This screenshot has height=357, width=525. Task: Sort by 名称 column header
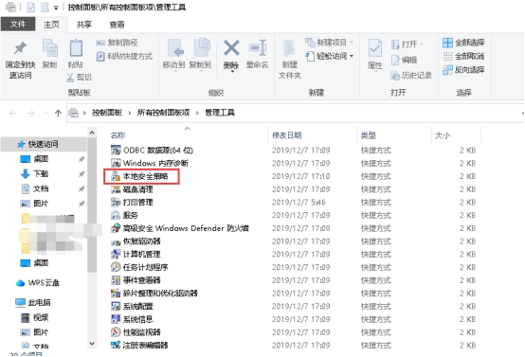pyautogui.click(x=118, y=135)
